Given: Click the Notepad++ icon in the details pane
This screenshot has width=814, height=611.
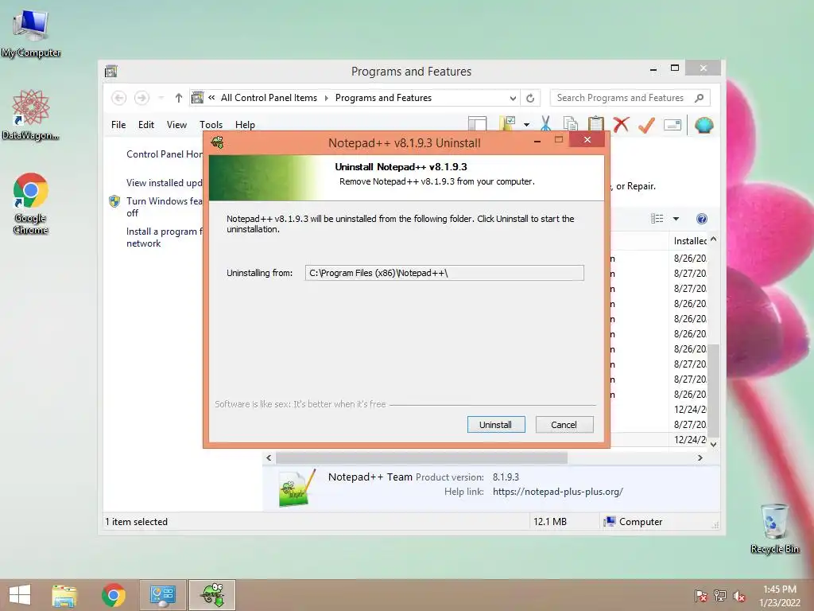Looking at the screenshot, I should click(x=297, y=488).
